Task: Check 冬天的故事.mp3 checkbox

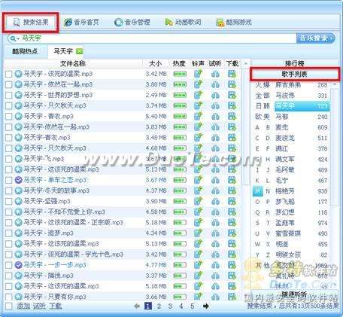Action: point(9,191)
